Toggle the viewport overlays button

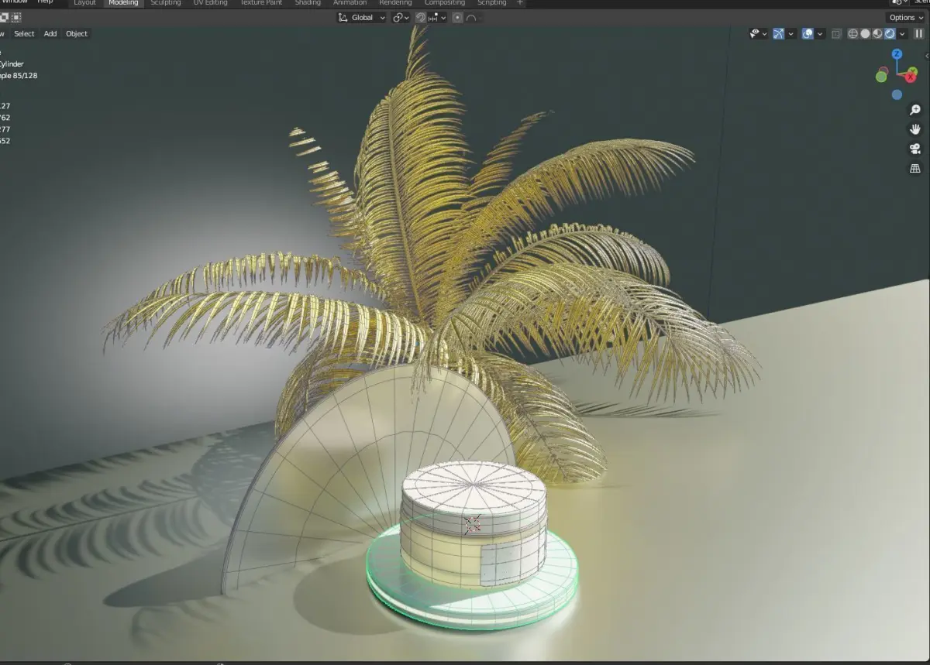tap(808, 33)
